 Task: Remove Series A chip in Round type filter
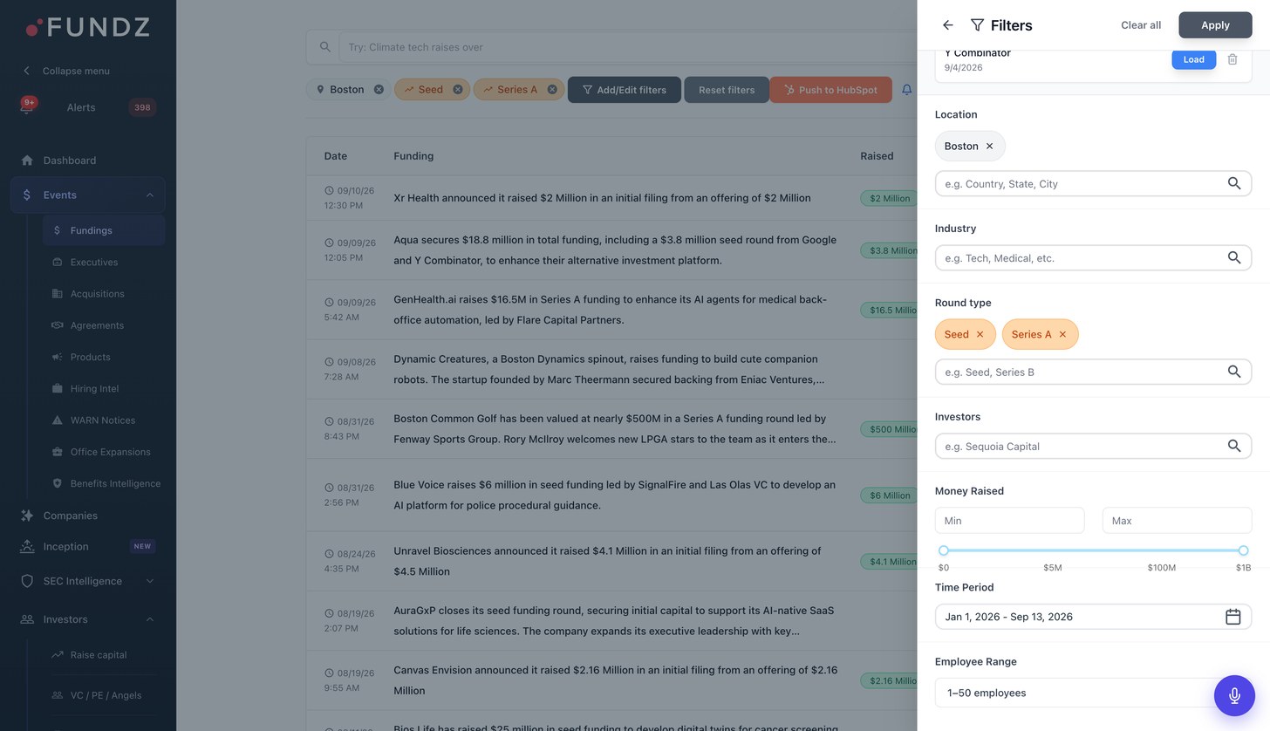click(x=1062, y=335)
